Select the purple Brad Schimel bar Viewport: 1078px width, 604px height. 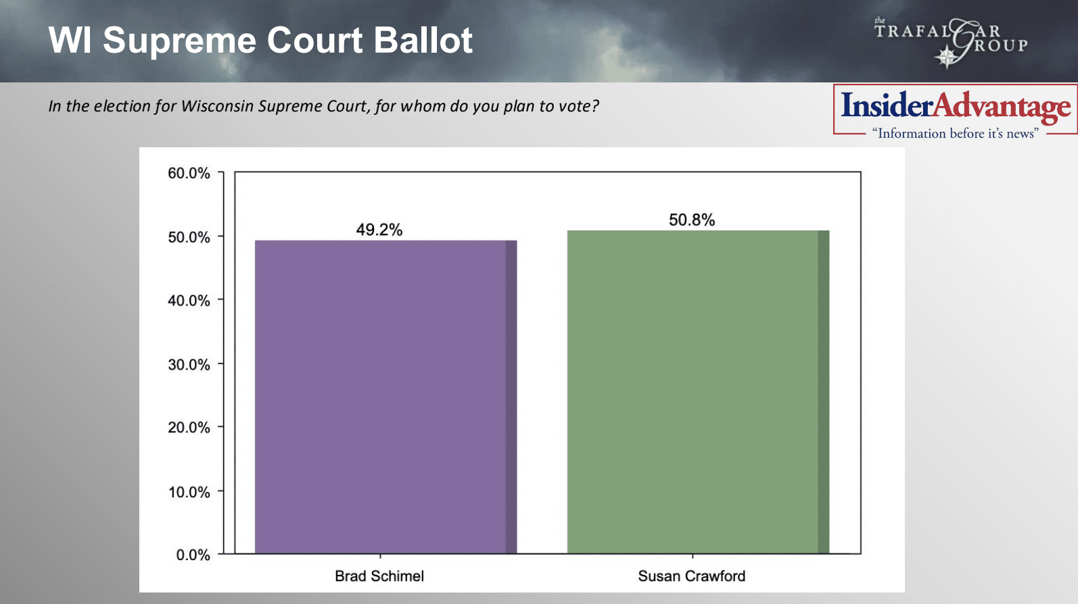coord(380,397)
